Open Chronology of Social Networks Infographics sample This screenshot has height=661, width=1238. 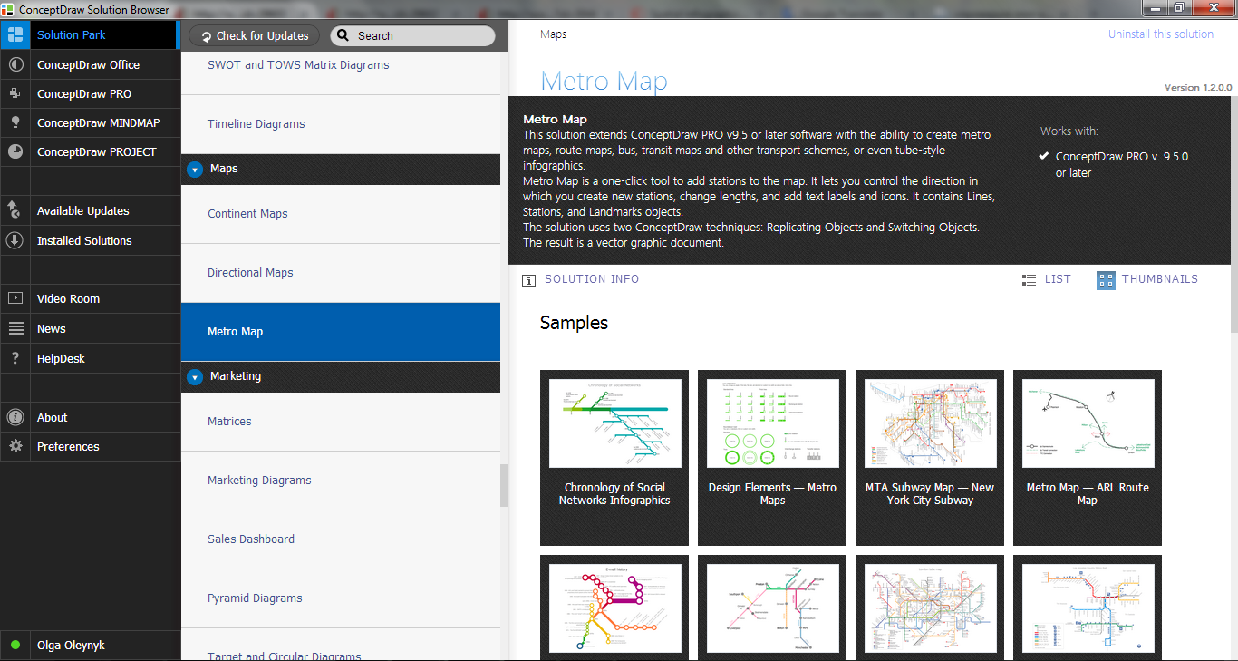coord(614,458)
